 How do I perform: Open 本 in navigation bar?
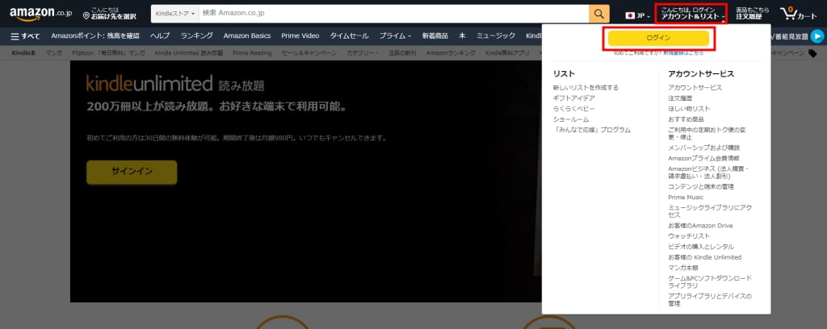point(462,35)
